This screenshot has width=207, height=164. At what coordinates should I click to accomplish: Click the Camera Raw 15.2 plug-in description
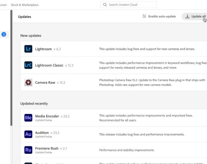pyautogui.click(x=152, y=82)
